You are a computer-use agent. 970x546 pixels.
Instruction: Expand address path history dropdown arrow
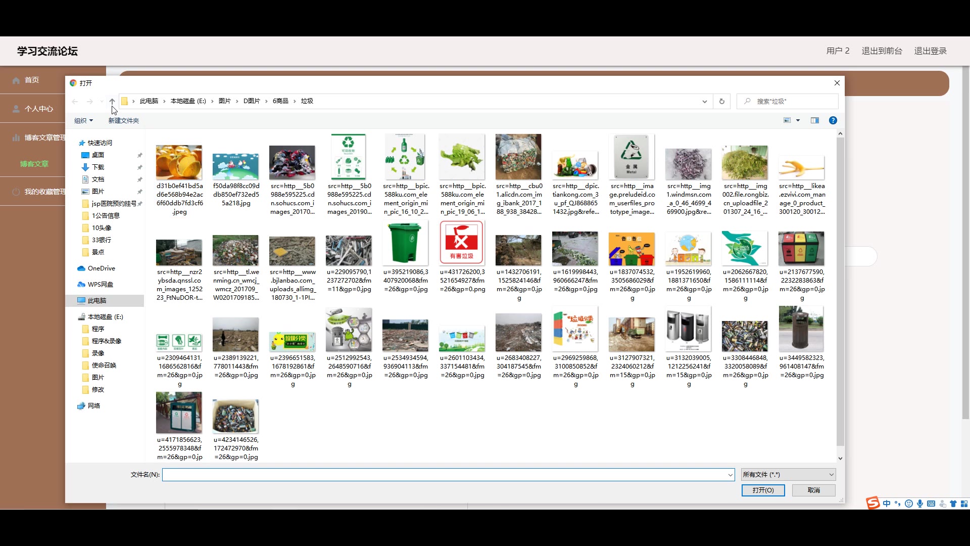click(704, 101)
